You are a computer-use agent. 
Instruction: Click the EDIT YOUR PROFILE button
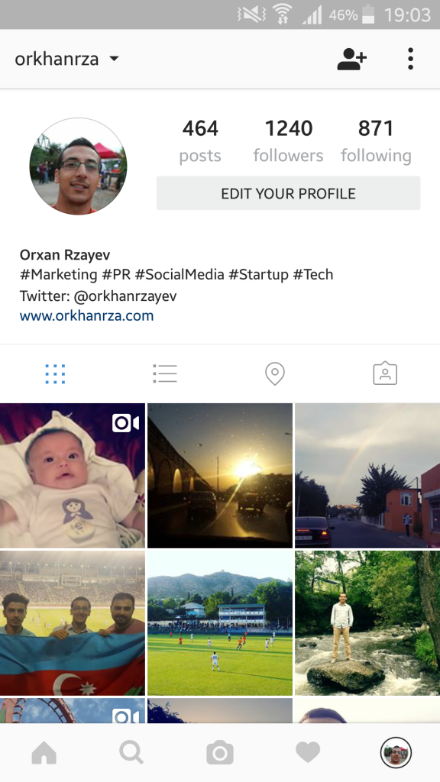[288, 193]
